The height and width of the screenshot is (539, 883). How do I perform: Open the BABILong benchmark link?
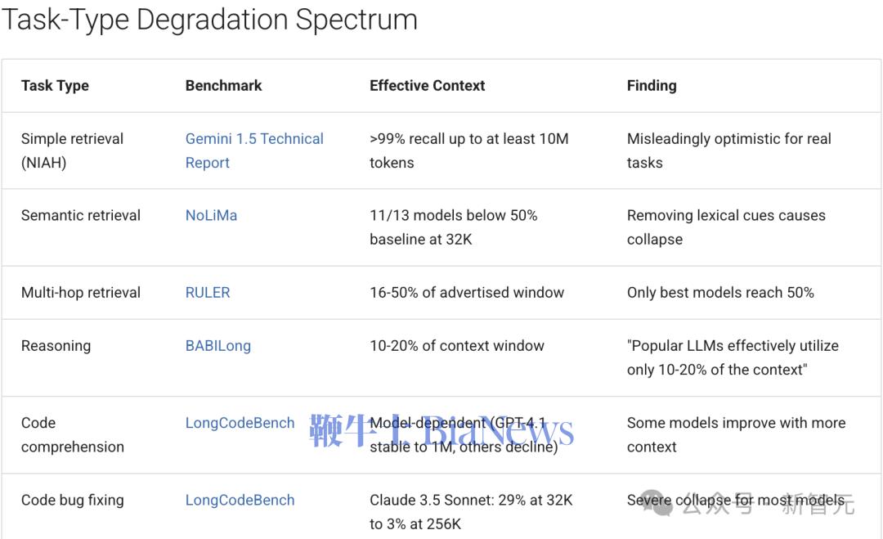(218, 345)
